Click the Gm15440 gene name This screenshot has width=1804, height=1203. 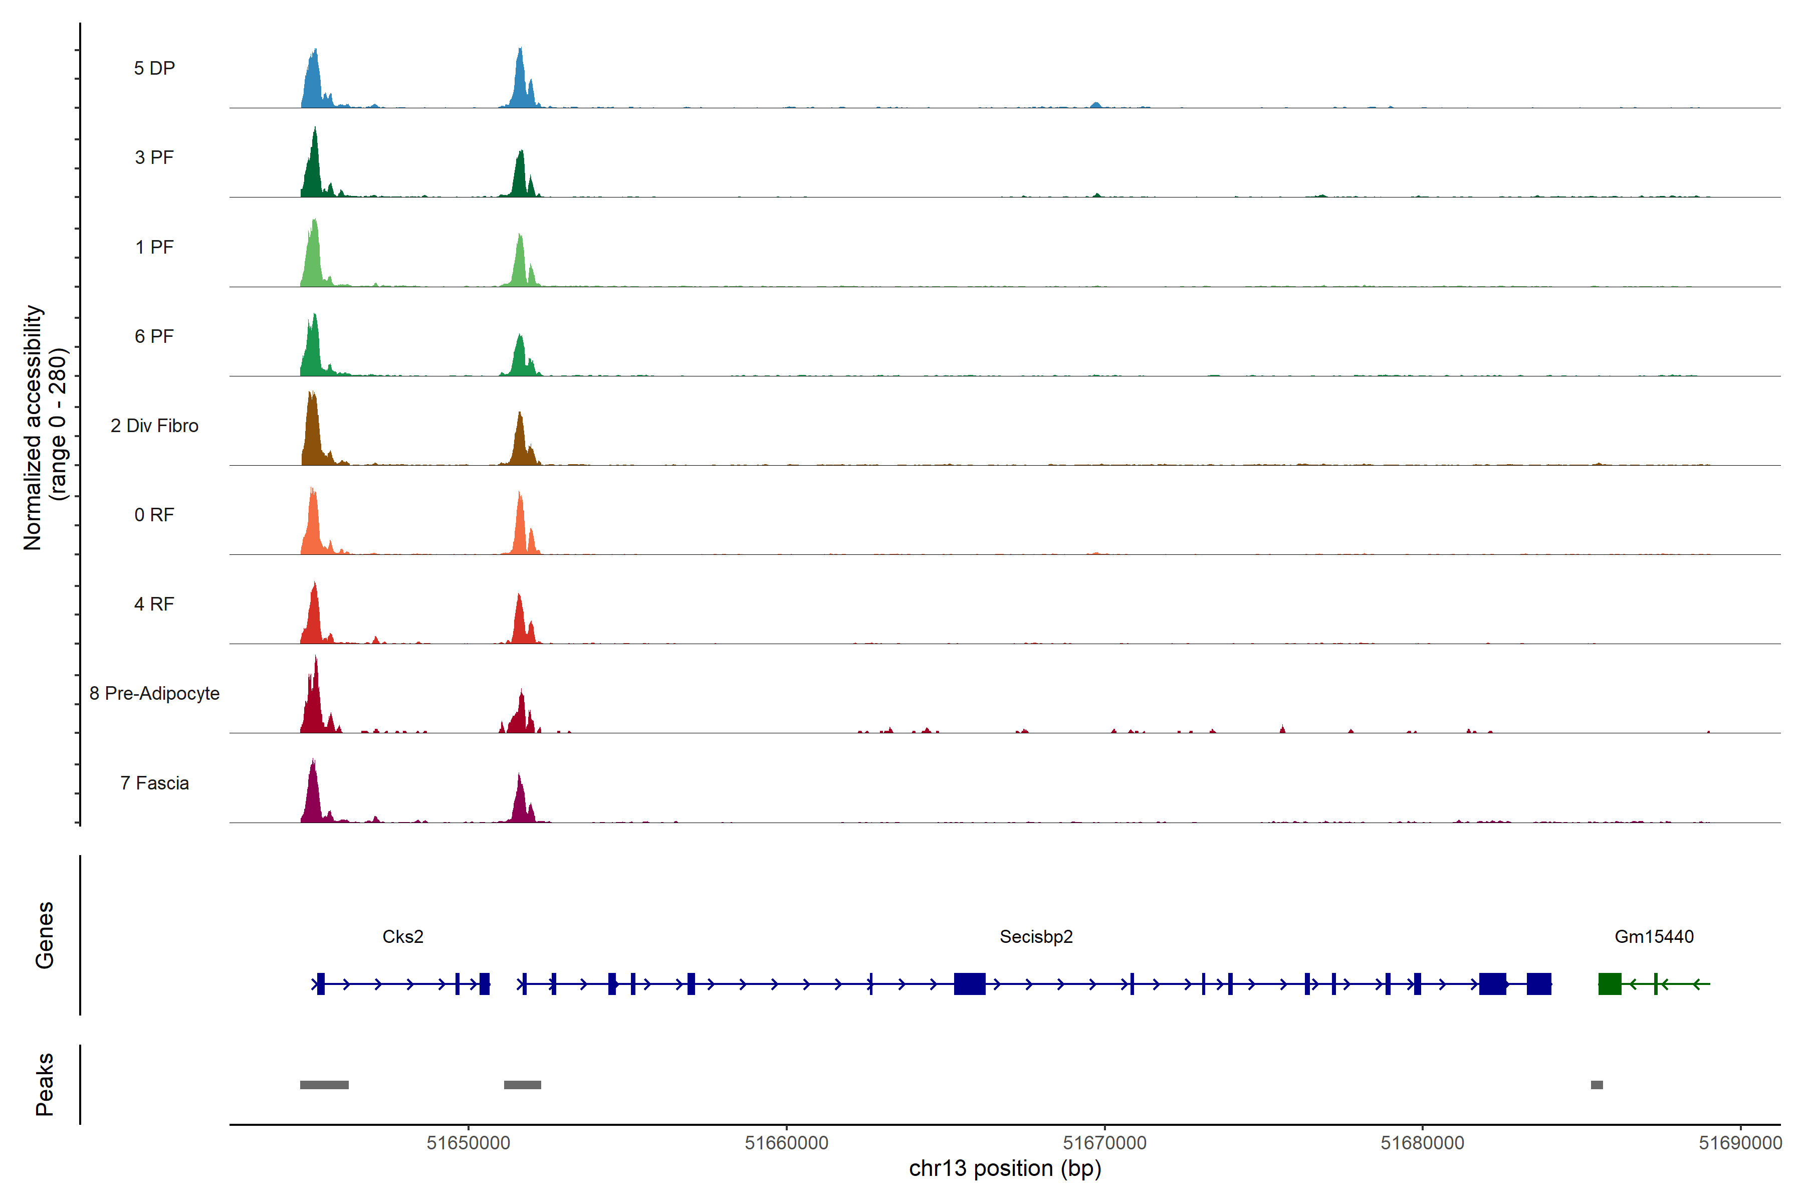(x=1654, y=937)
